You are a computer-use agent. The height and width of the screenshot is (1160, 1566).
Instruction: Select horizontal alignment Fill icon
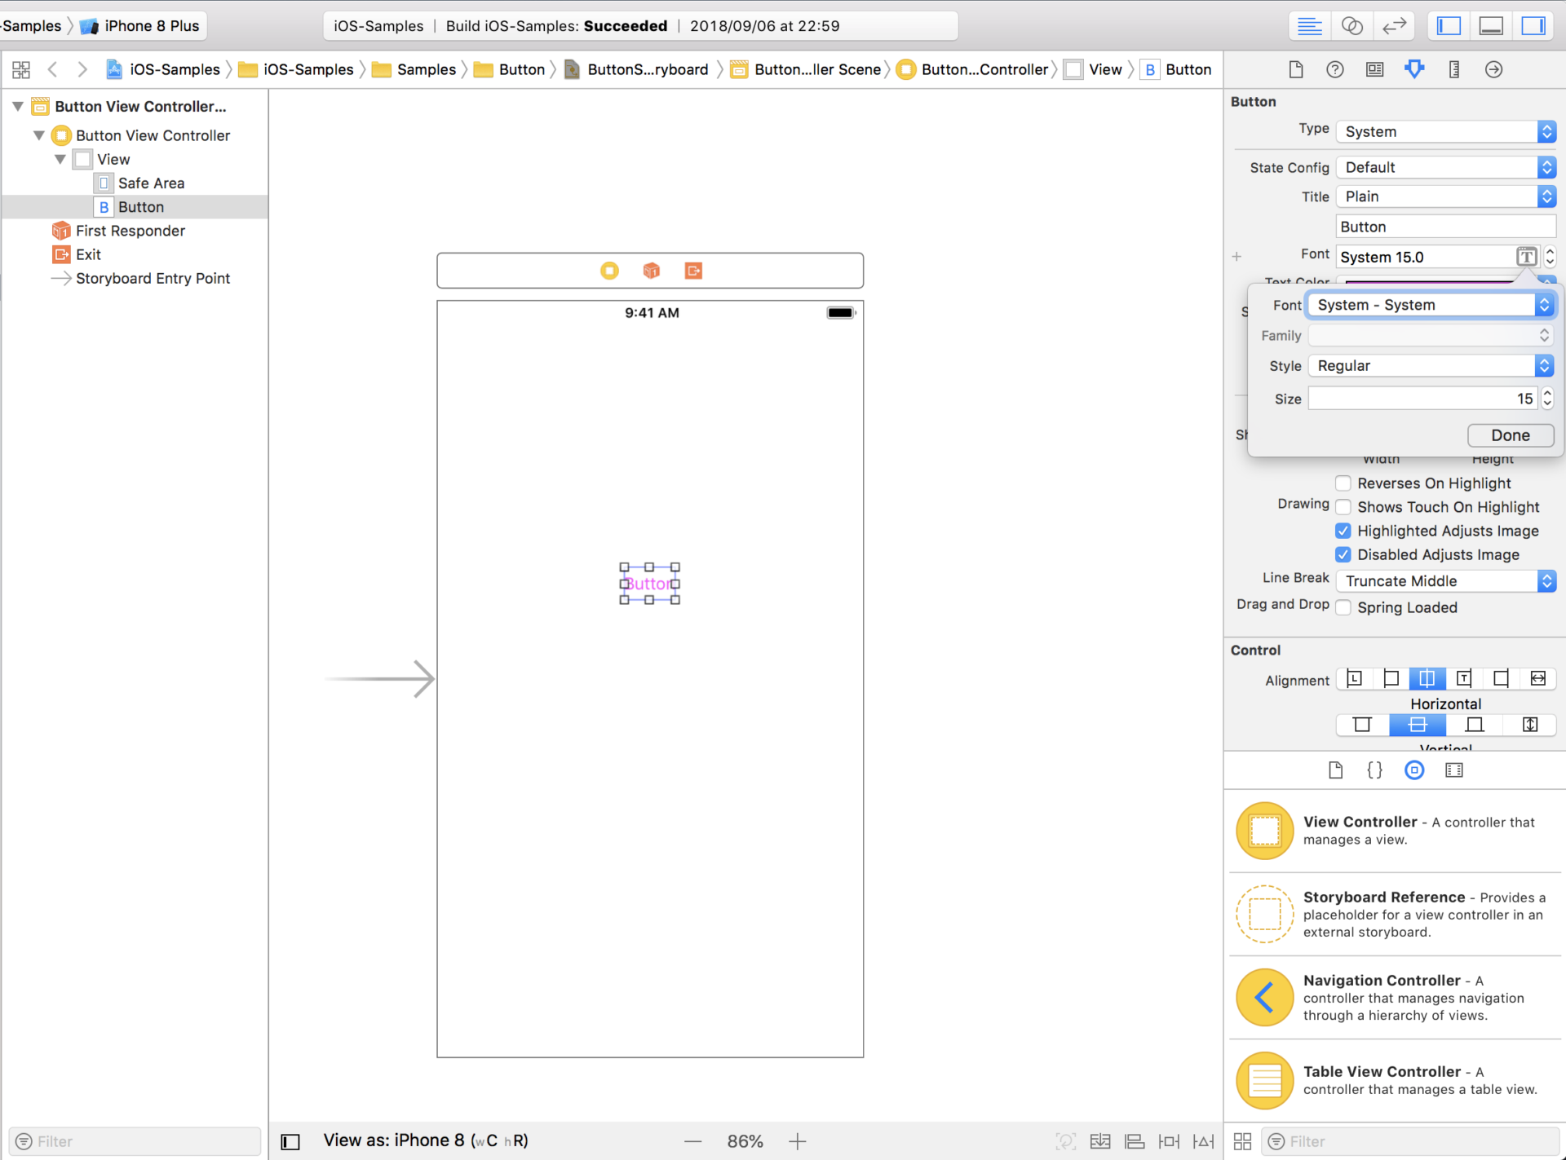click(x=1538, y=678)
